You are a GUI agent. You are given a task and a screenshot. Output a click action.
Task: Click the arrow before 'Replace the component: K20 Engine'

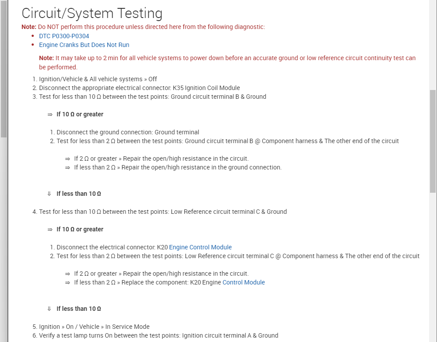pyautogui.click(x=68, y=282)
